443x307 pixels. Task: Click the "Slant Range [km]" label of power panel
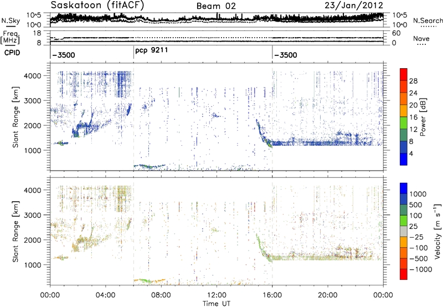point(16,117)
